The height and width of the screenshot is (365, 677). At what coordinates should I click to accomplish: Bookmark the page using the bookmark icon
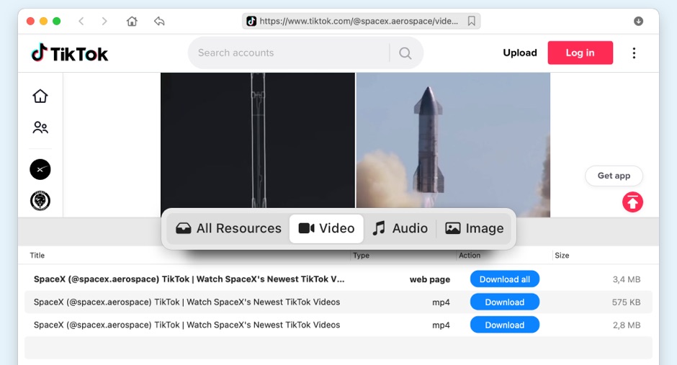472,21
